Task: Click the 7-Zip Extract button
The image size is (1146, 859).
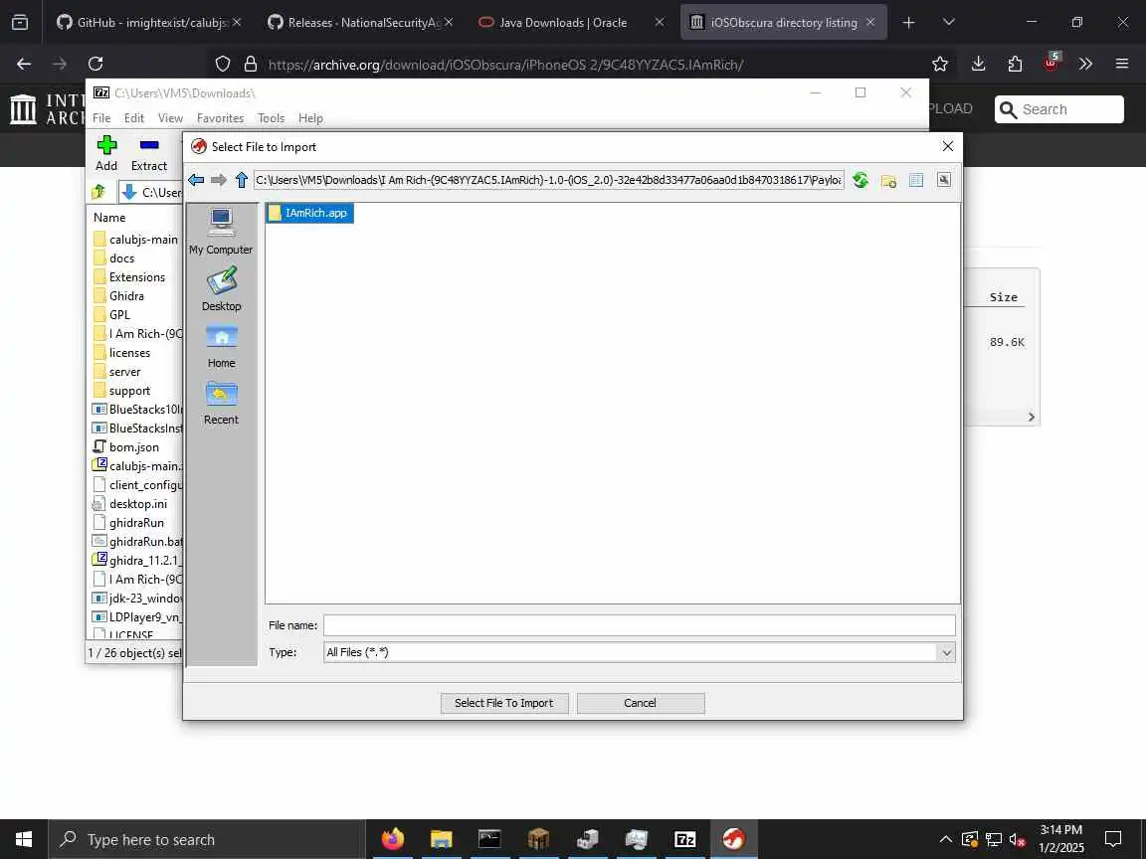Action: [x=149, y=153]
